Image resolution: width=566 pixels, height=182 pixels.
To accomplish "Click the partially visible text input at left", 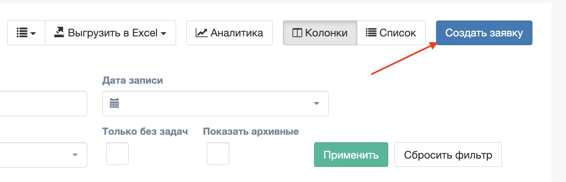I will coord(44,103).
